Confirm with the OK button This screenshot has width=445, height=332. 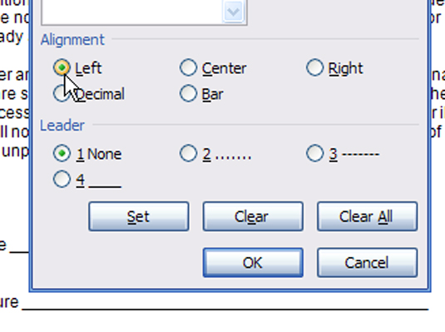(253, 263)
